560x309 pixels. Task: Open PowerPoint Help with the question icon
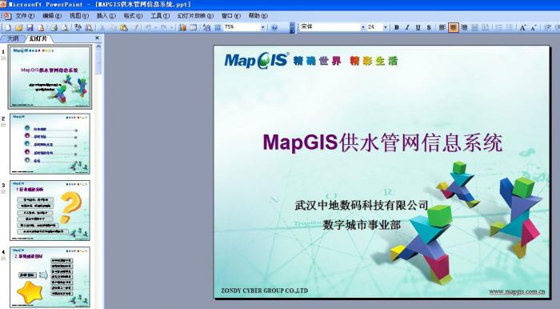point(274,27)
